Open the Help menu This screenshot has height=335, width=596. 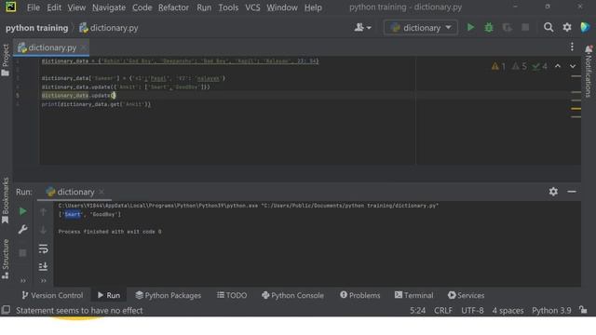coord(313,7)
